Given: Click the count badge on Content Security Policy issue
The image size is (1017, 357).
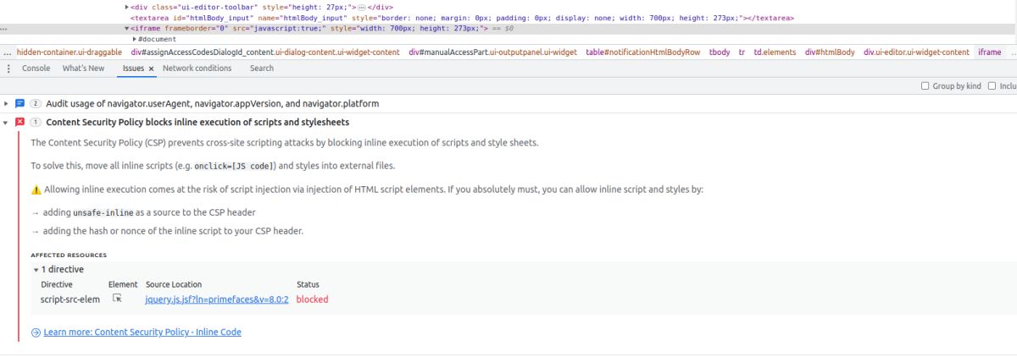Looking at the screenshot, I should (36, 122).
